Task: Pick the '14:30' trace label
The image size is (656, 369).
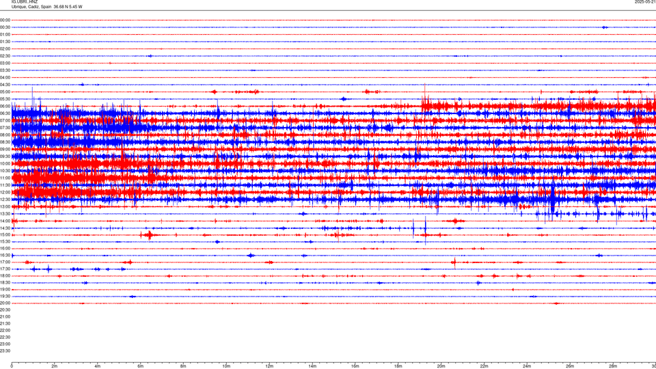Action: (5, 228)
